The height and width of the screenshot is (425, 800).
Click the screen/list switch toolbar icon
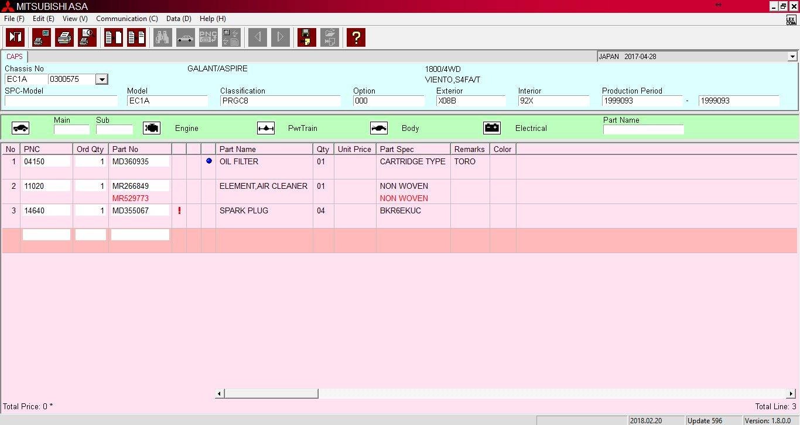coord(231,37)
